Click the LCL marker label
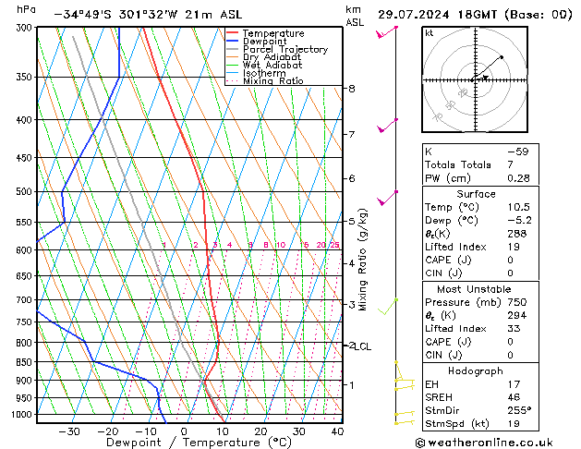 [x=363, y=346]
